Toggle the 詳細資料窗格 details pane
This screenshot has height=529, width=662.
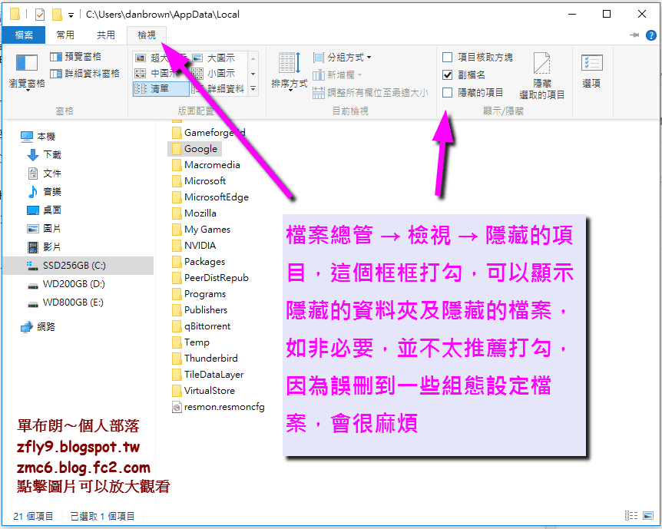tap(84, 74)
